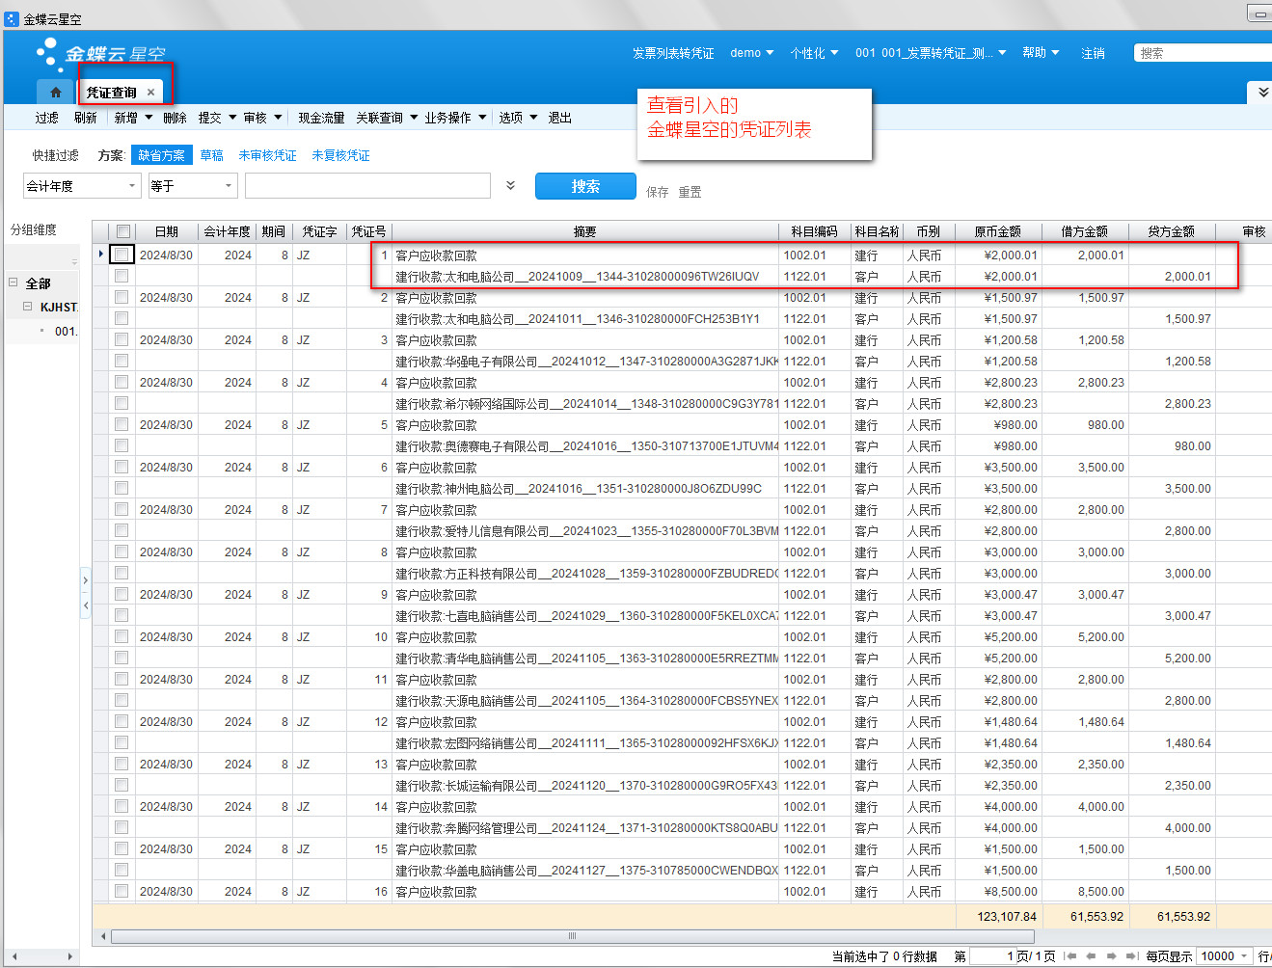Open the demo user dropdown
This screenshot has width=1272, height=968.
(751, 53)
